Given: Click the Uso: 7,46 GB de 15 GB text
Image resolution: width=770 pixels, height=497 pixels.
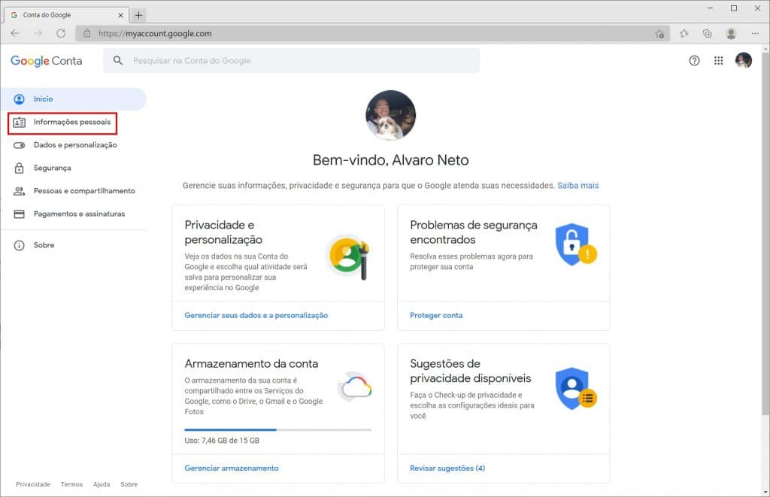Looking at the screenshot, I should click(222, 441).
